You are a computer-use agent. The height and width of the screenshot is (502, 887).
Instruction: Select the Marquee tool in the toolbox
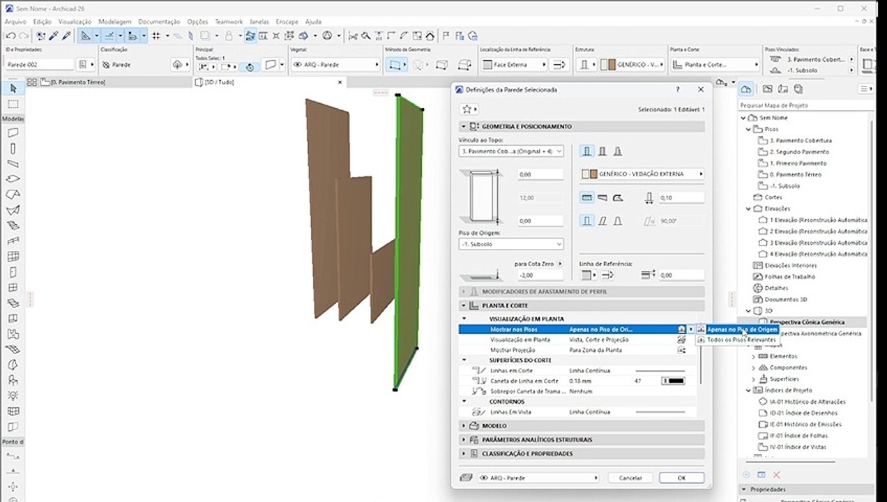[x=13, y=104]
